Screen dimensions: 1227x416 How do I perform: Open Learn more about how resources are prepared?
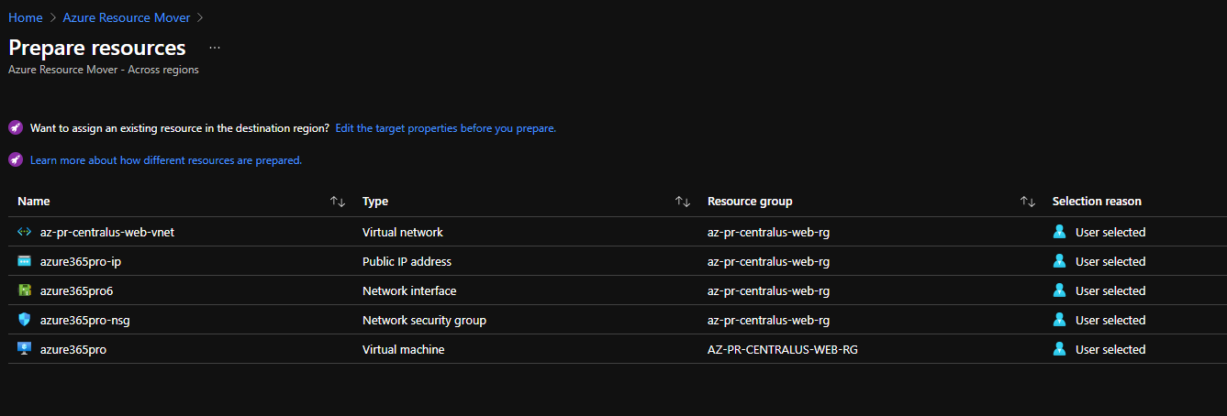(166, 160)
